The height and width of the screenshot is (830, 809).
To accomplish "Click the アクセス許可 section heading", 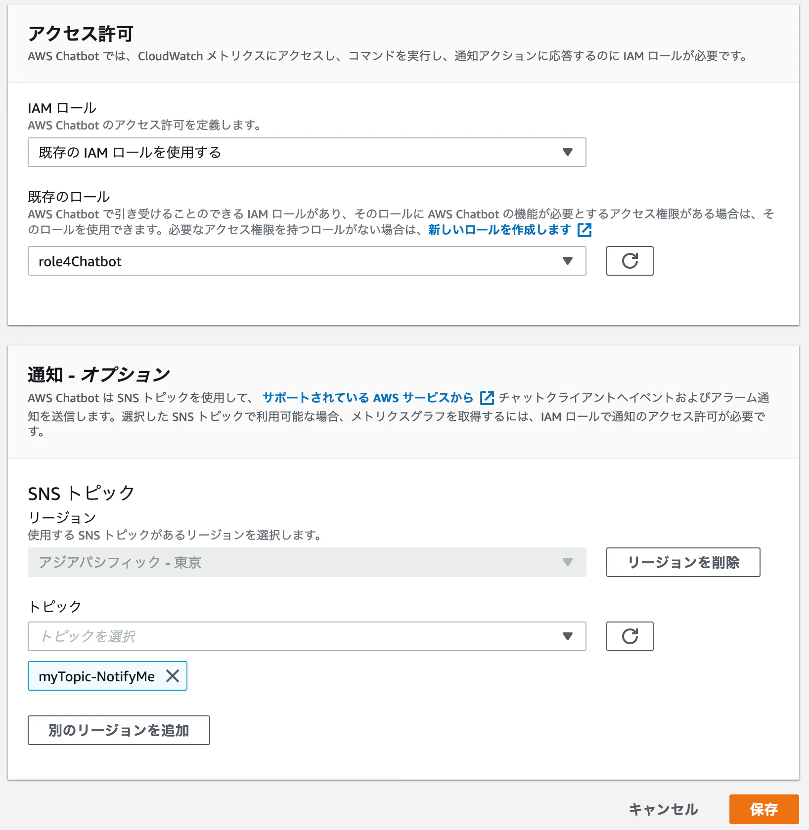I will (x=81, y=34).
